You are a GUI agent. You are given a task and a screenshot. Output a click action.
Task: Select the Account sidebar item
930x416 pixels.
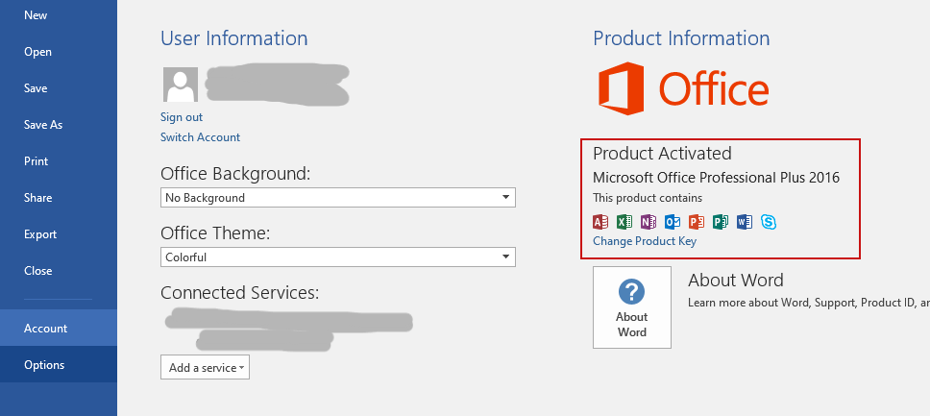[x=59, y=329]
